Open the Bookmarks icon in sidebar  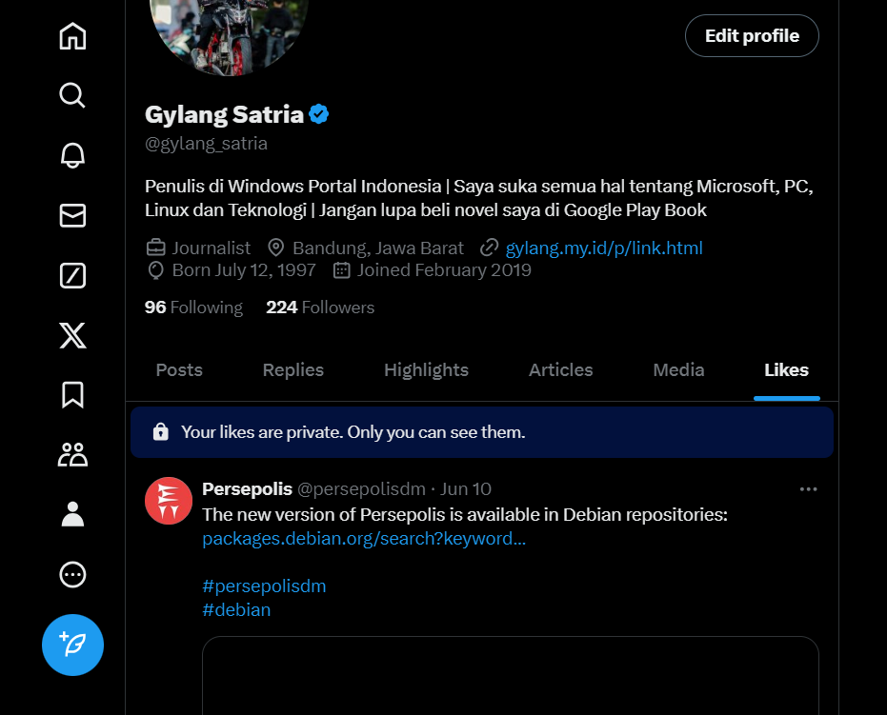(x=72, y=395)
